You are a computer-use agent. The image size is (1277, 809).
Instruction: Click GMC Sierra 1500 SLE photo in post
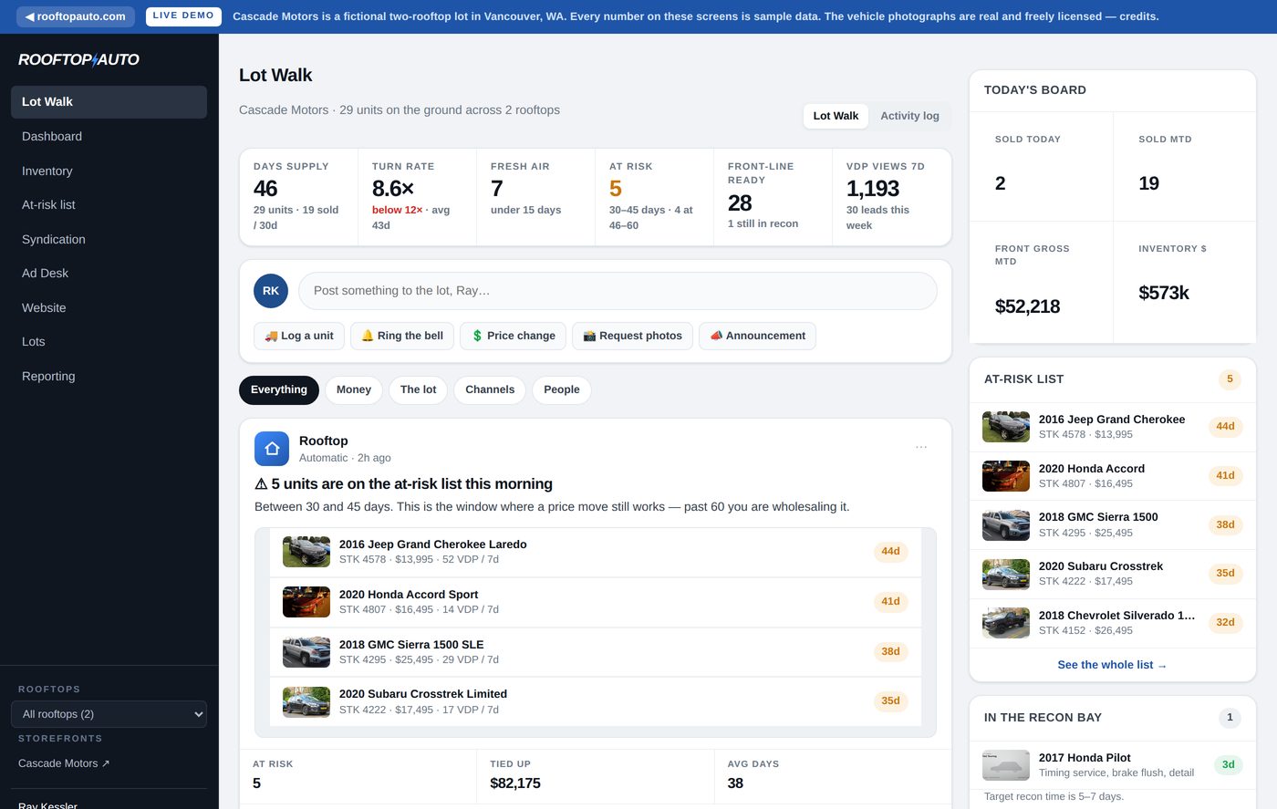[306, 652]
